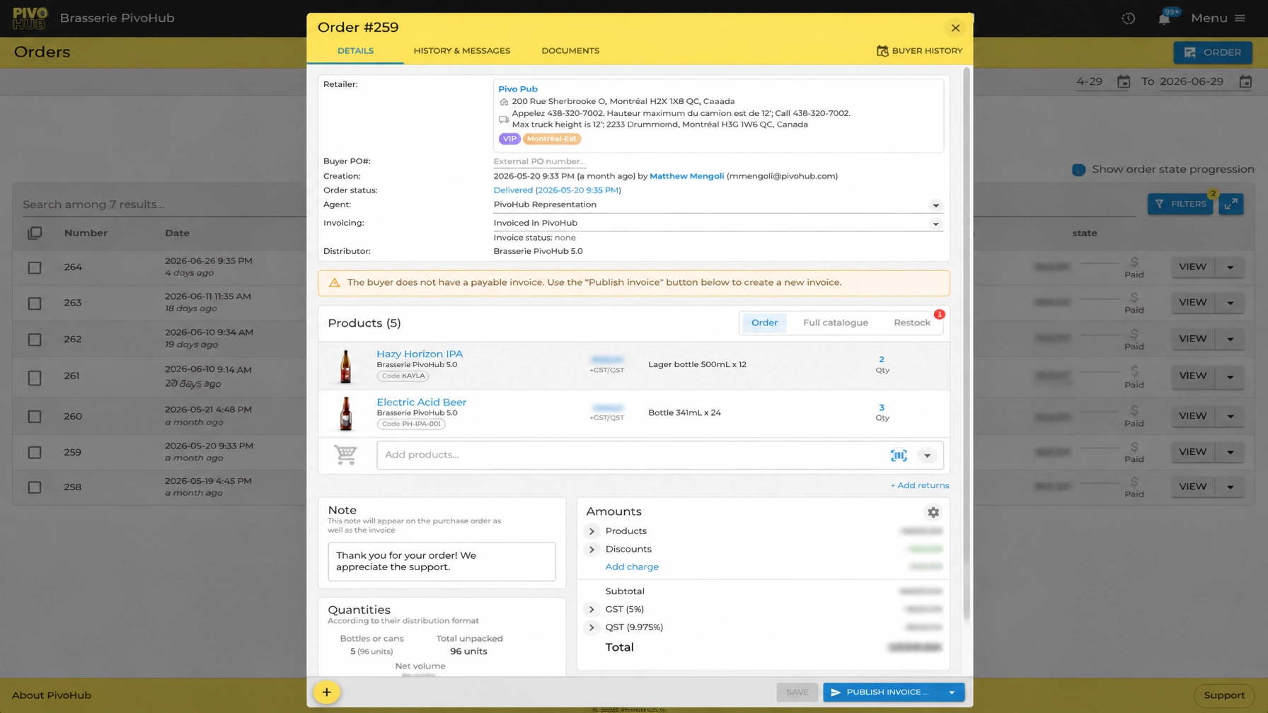Select the Full catalogue tab

point(835,323)
